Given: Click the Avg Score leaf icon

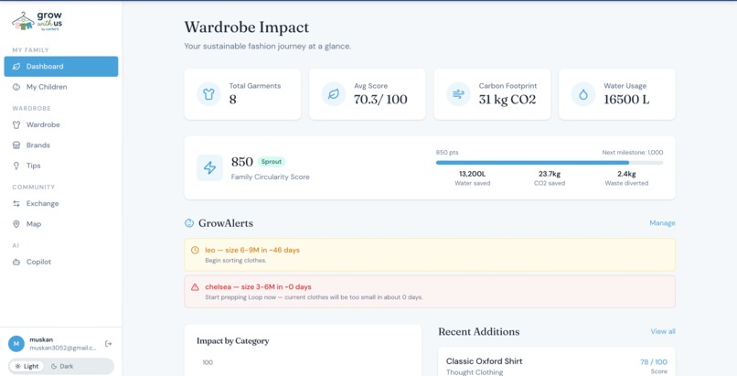Looking at the screenshot, I should 334,94.
